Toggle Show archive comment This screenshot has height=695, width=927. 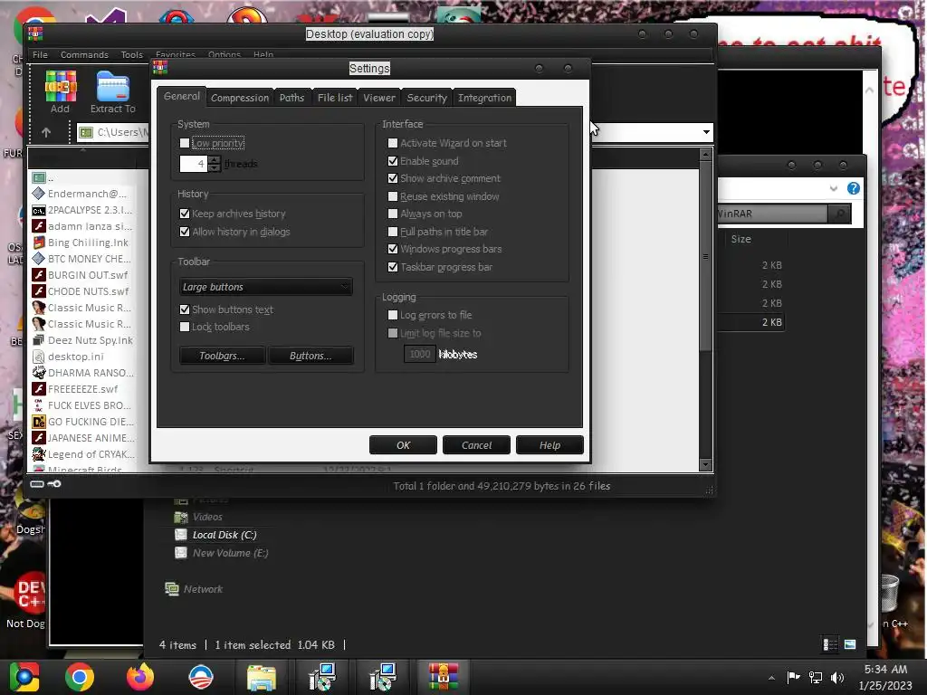point(393,178)
